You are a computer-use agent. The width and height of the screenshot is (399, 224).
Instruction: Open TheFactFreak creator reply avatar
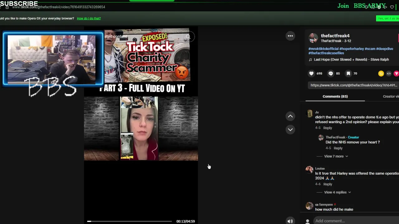coord(321,138)
